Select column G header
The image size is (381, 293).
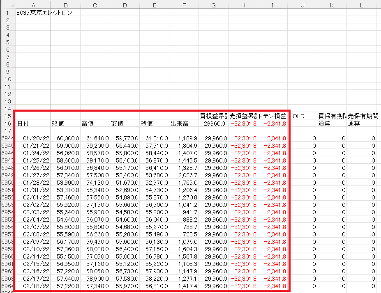[214, 5]
